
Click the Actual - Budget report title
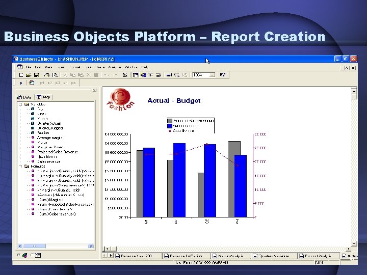pyautogui.click(x=174, y=101)
